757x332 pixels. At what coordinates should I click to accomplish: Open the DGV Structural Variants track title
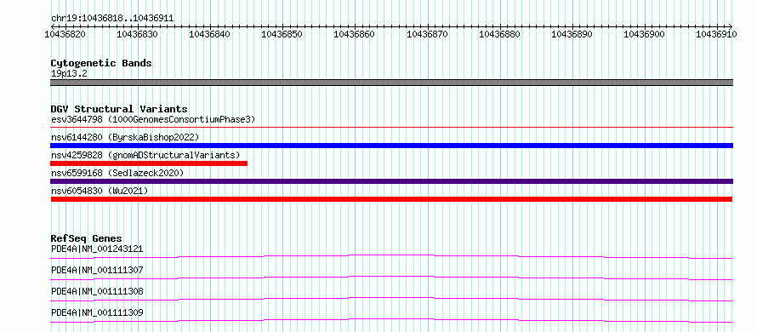click(x=119, y=109)
